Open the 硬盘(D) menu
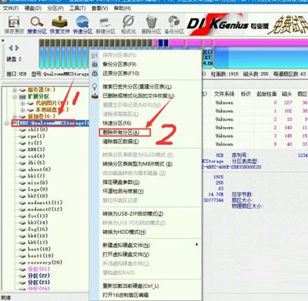Viewport: 308px width, 301px height. pyautogui.click(x=33, y=8)
